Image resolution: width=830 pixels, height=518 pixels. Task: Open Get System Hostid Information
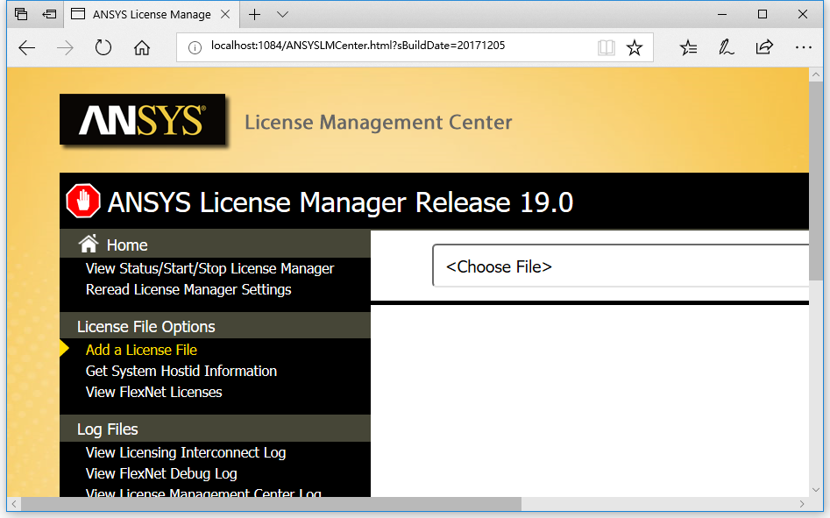tap(181, 372)
